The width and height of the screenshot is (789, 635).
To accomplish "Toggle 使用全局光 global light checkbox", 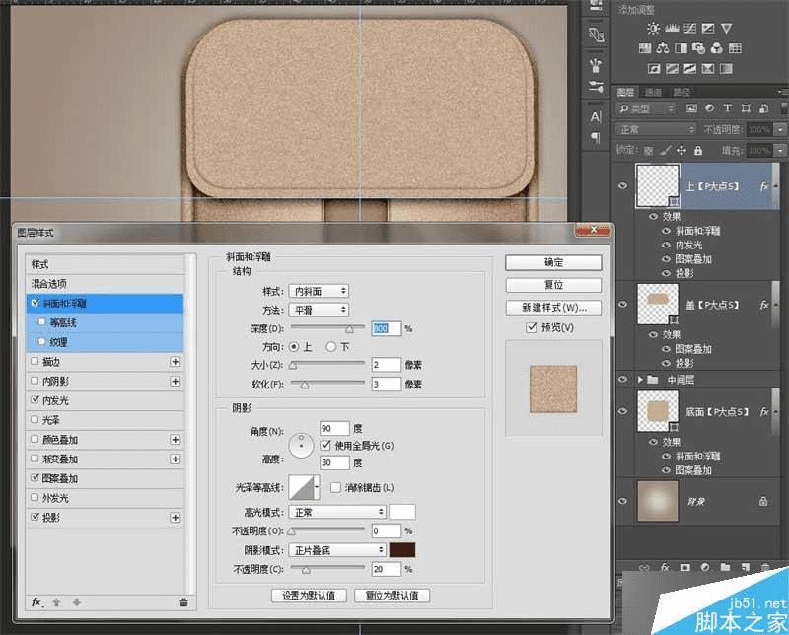I will click(x=325, y=446).
